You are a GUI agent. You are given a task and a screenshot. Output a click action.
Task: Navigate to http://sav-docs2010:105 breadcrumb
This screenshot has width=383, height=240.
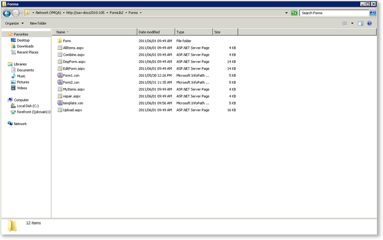click(85, 13)
